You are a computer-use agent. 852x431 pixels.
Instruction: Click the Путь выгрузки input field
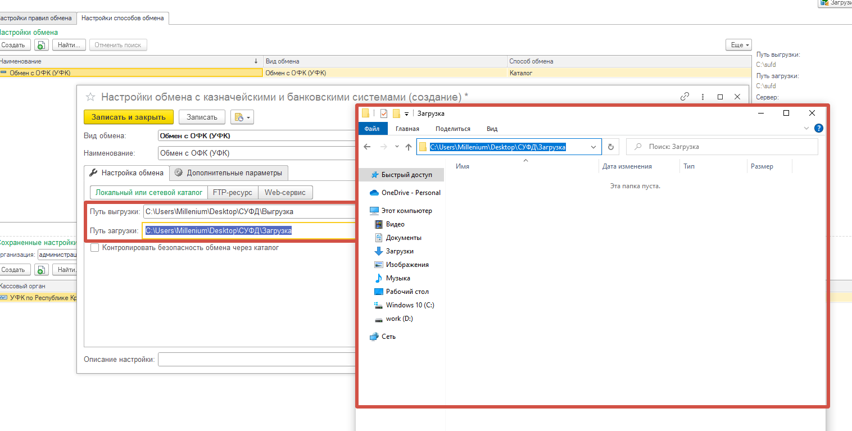pos(250,212)
